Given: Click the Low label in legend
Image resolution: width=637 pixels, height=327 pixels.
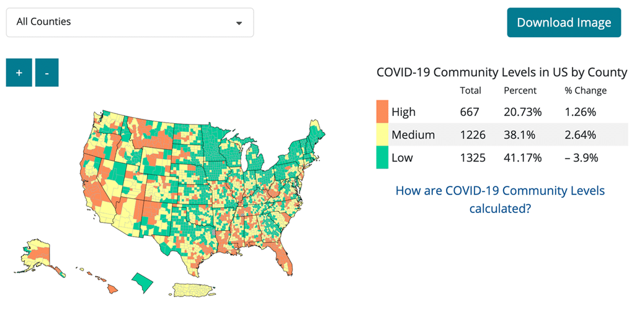Looking at the screenshot, I should pos(402,157).
